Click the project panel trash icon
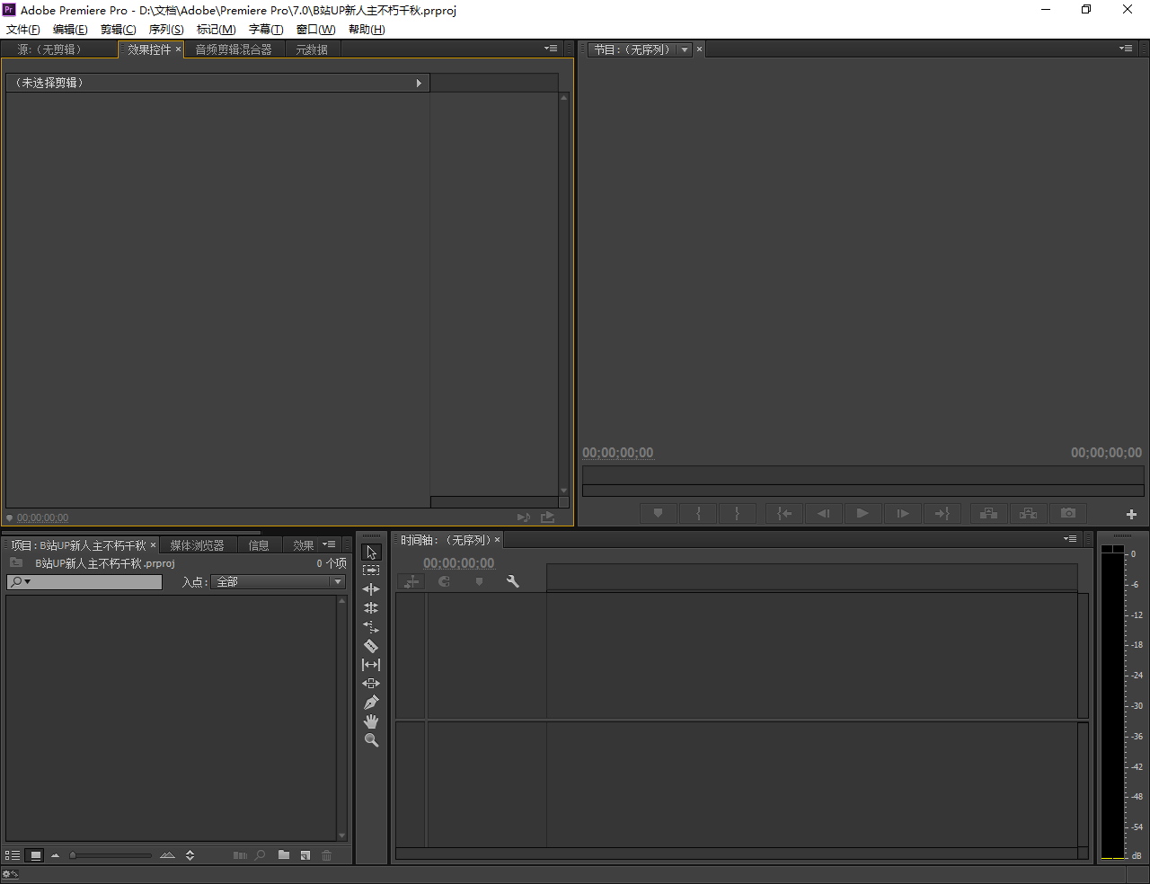The width and height of the screenshot is (1150, 884). 326,855
